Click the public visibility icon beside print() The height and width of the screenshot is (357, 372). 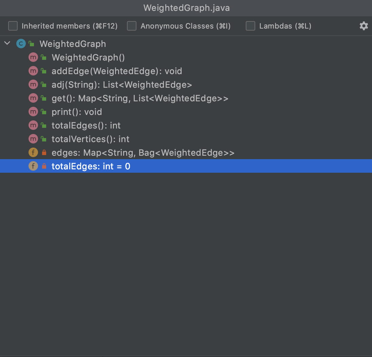tap(44, 112)
